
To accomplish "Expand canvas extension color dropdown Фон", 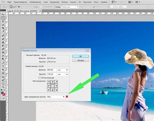I will [x=56, y=97].
